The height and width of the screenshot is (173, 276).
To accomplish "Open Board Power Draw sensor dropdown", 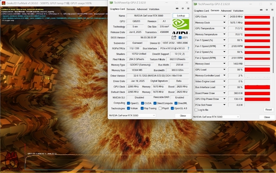I will click(x=224, y=93).
